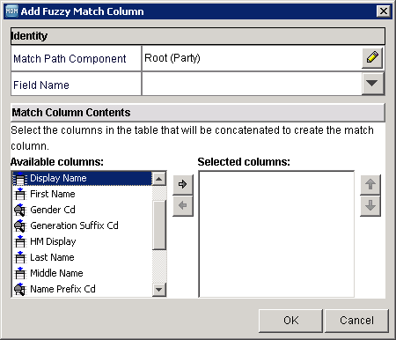Select the HM Display column icon
Screen dimensions: 396x340
tap(20, 241)
